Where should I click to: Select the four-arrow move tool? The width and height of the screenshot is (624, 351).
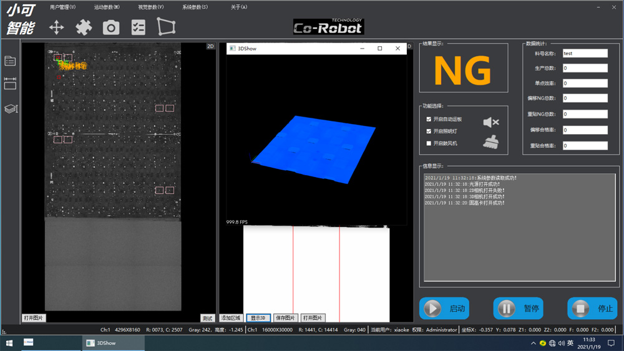click(57, 27)
